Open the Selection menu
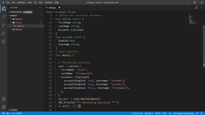This screenshot has width=205, height=115. 21,2
